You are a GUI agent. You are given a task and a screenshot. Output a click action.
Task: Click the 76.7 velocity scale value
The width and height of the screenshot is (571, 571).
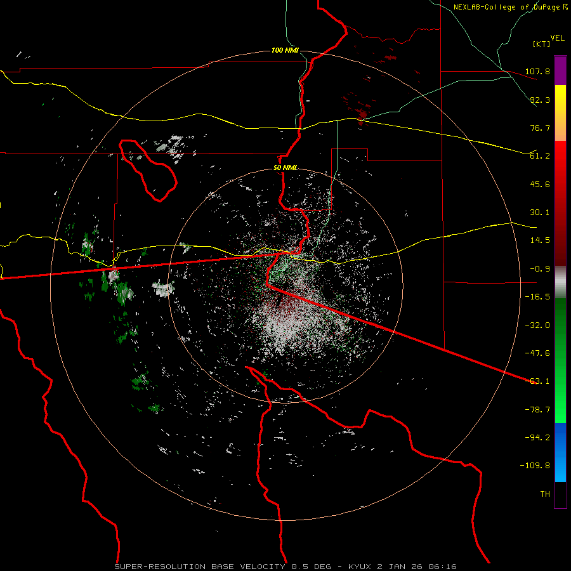click(x=540, y=128)
